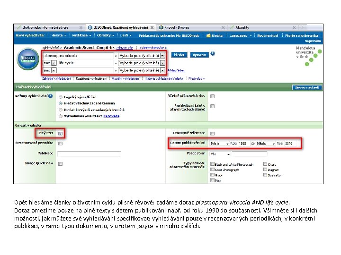Click in the plasmopara vitocola search field
This screenshot has width=341, height=255.
pyautogui.click(x=78, y=56)
